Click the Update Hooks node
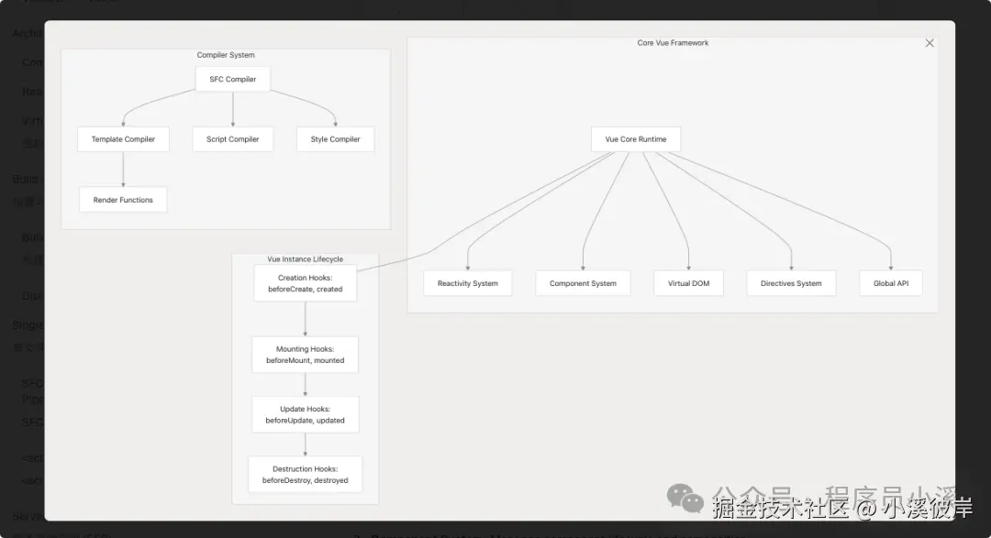 (x=306, y=414)
